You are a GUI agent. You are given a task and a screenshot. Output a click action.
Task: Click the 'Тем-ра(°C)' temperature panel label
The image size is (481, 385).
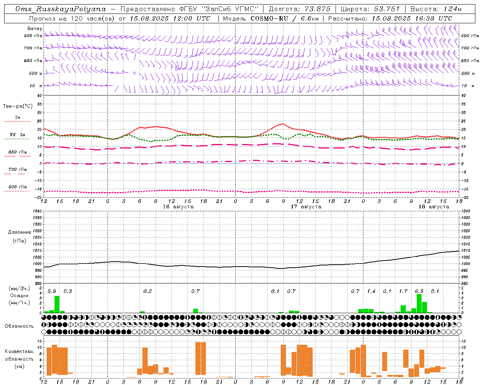click(18, 106)
